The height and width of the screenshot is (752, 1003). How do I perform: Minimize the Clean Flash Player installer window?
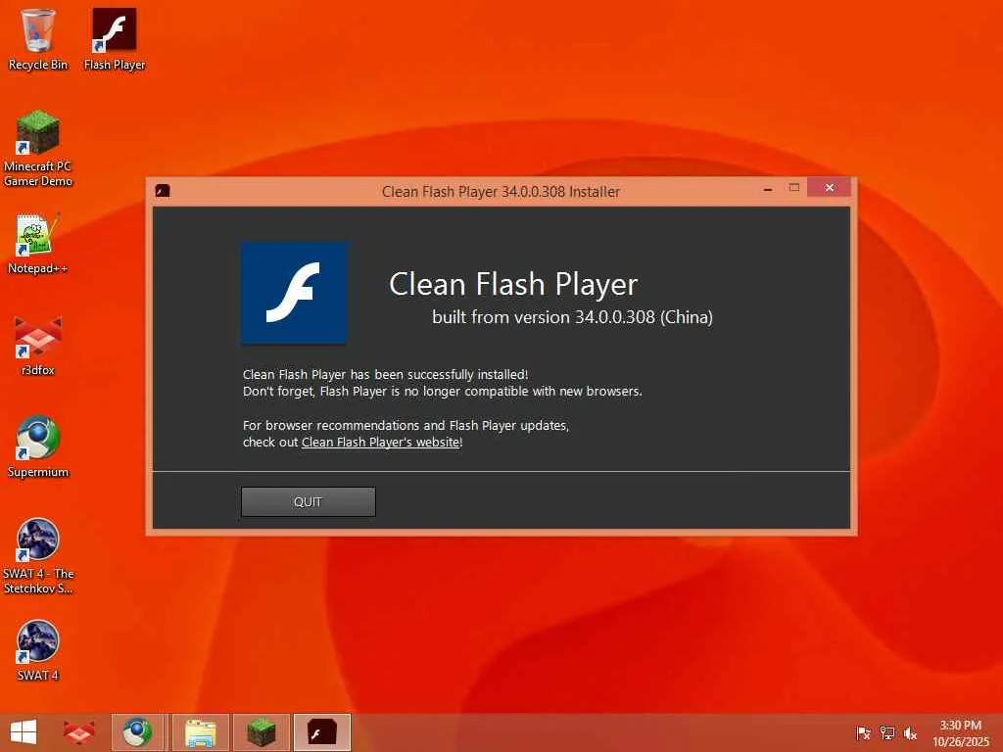click(768, 189)
